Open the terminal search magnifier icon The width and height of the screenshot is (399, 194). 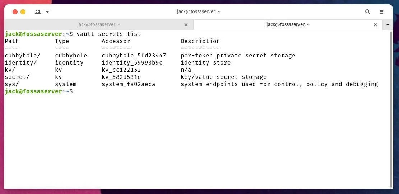click(367, 12)
